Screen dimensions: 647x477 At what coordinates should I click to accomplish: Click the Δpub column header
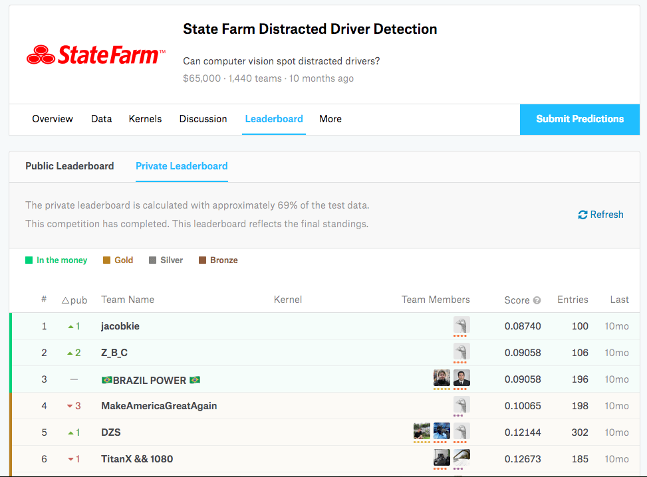point(74,300)
